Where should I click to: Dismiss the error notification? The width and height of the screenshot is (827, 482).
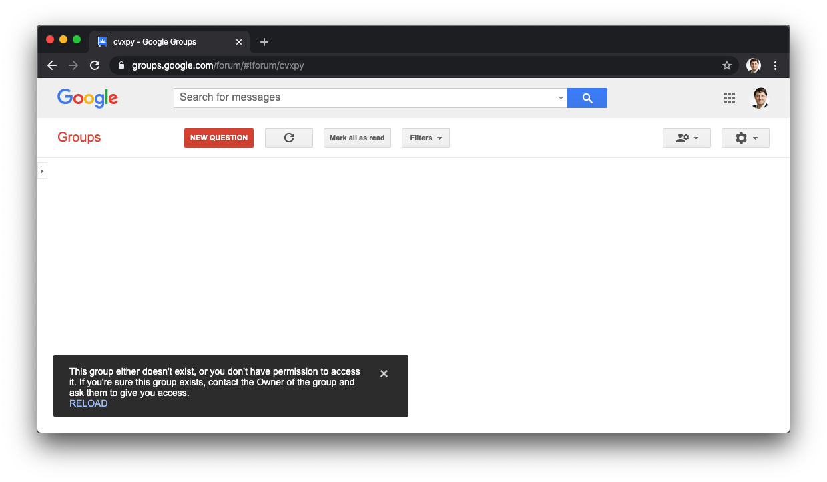(x=384, y=374)
